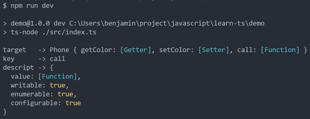Click the dollar sign prompt symbol
This screenshot has height=119, width=310.
click(x=5, y=6)
